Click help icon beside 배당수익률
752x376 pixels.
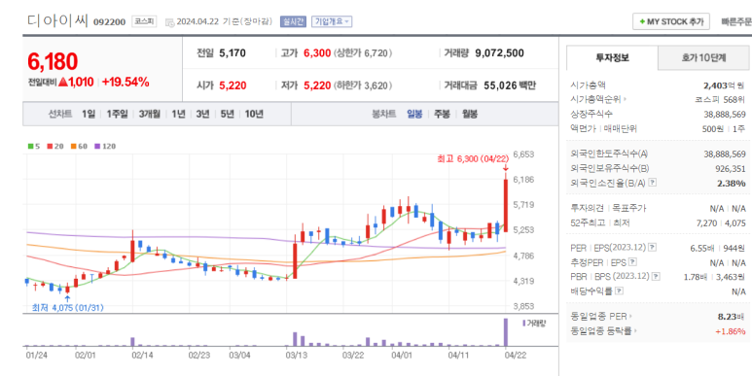[619, 291]
